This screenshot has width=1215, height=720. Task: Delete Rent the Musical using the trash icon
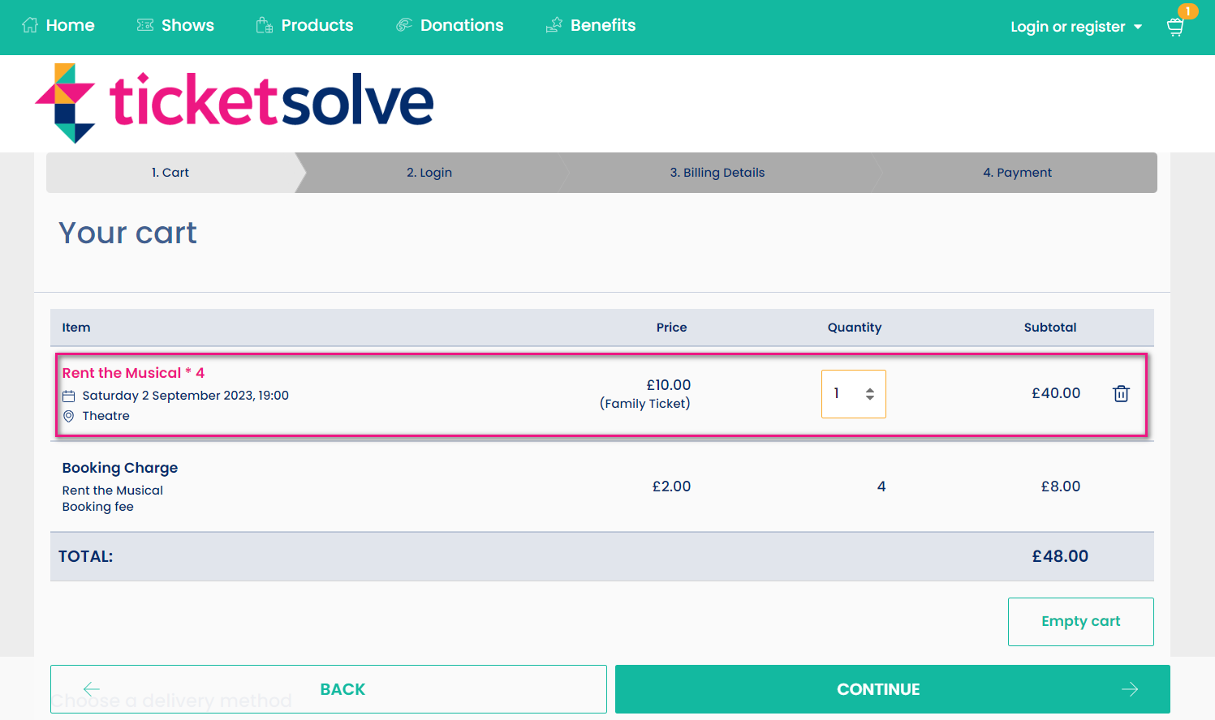pos(1121,393)
